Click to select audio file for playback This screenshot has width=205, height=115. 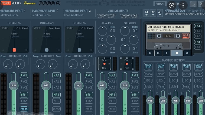[168, 28]
